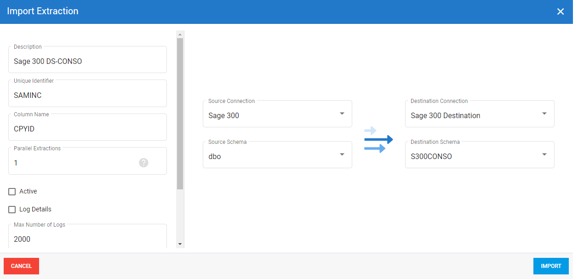Click the Unique Identifier field
This screenshot has height=279, width=578.
tap(87, 94)
